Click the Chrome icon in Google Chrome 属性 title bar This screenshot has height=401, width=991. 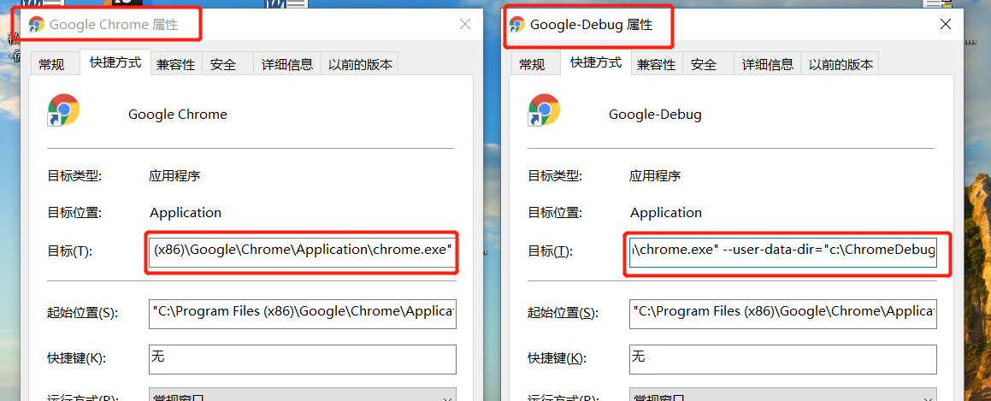[37, 25]
